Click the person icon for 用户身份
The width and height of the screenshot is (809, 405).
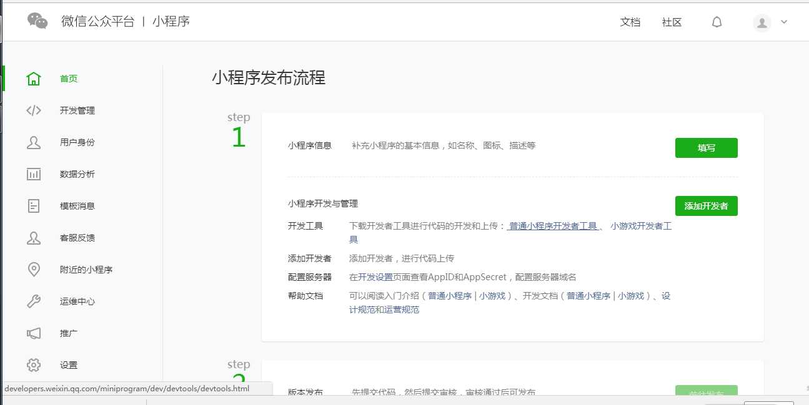34,142
